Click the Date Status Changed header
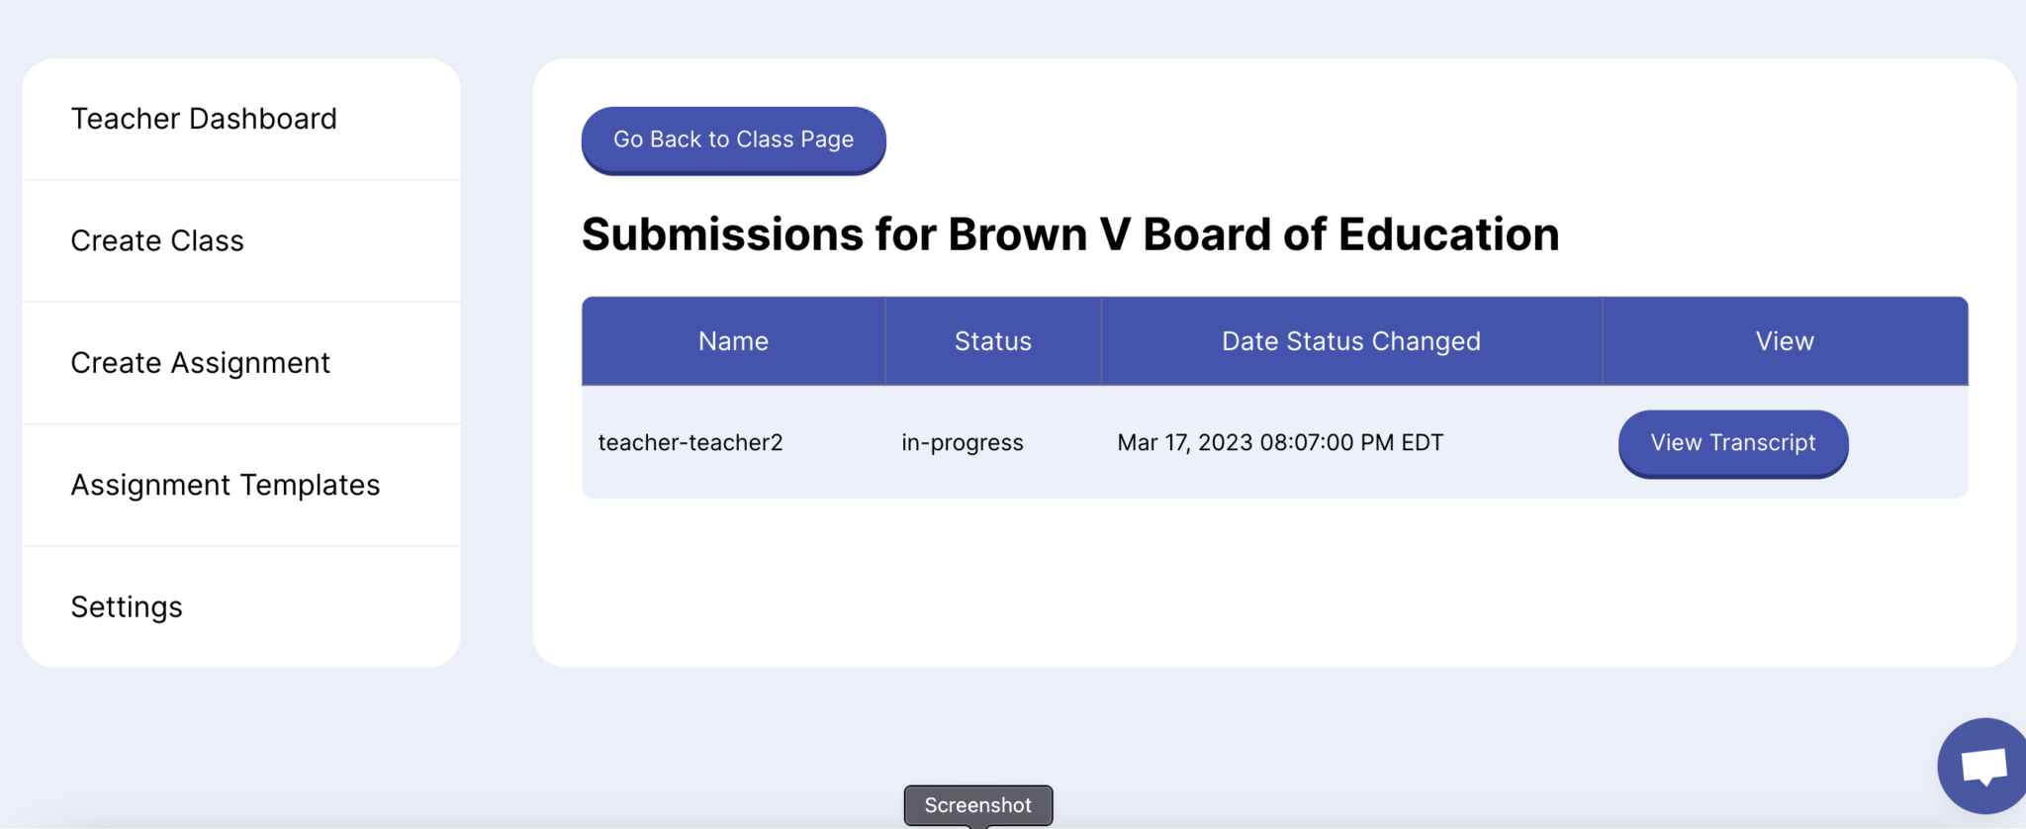The height and width of the screenshot is (829, 2026). coord(1350,341)
